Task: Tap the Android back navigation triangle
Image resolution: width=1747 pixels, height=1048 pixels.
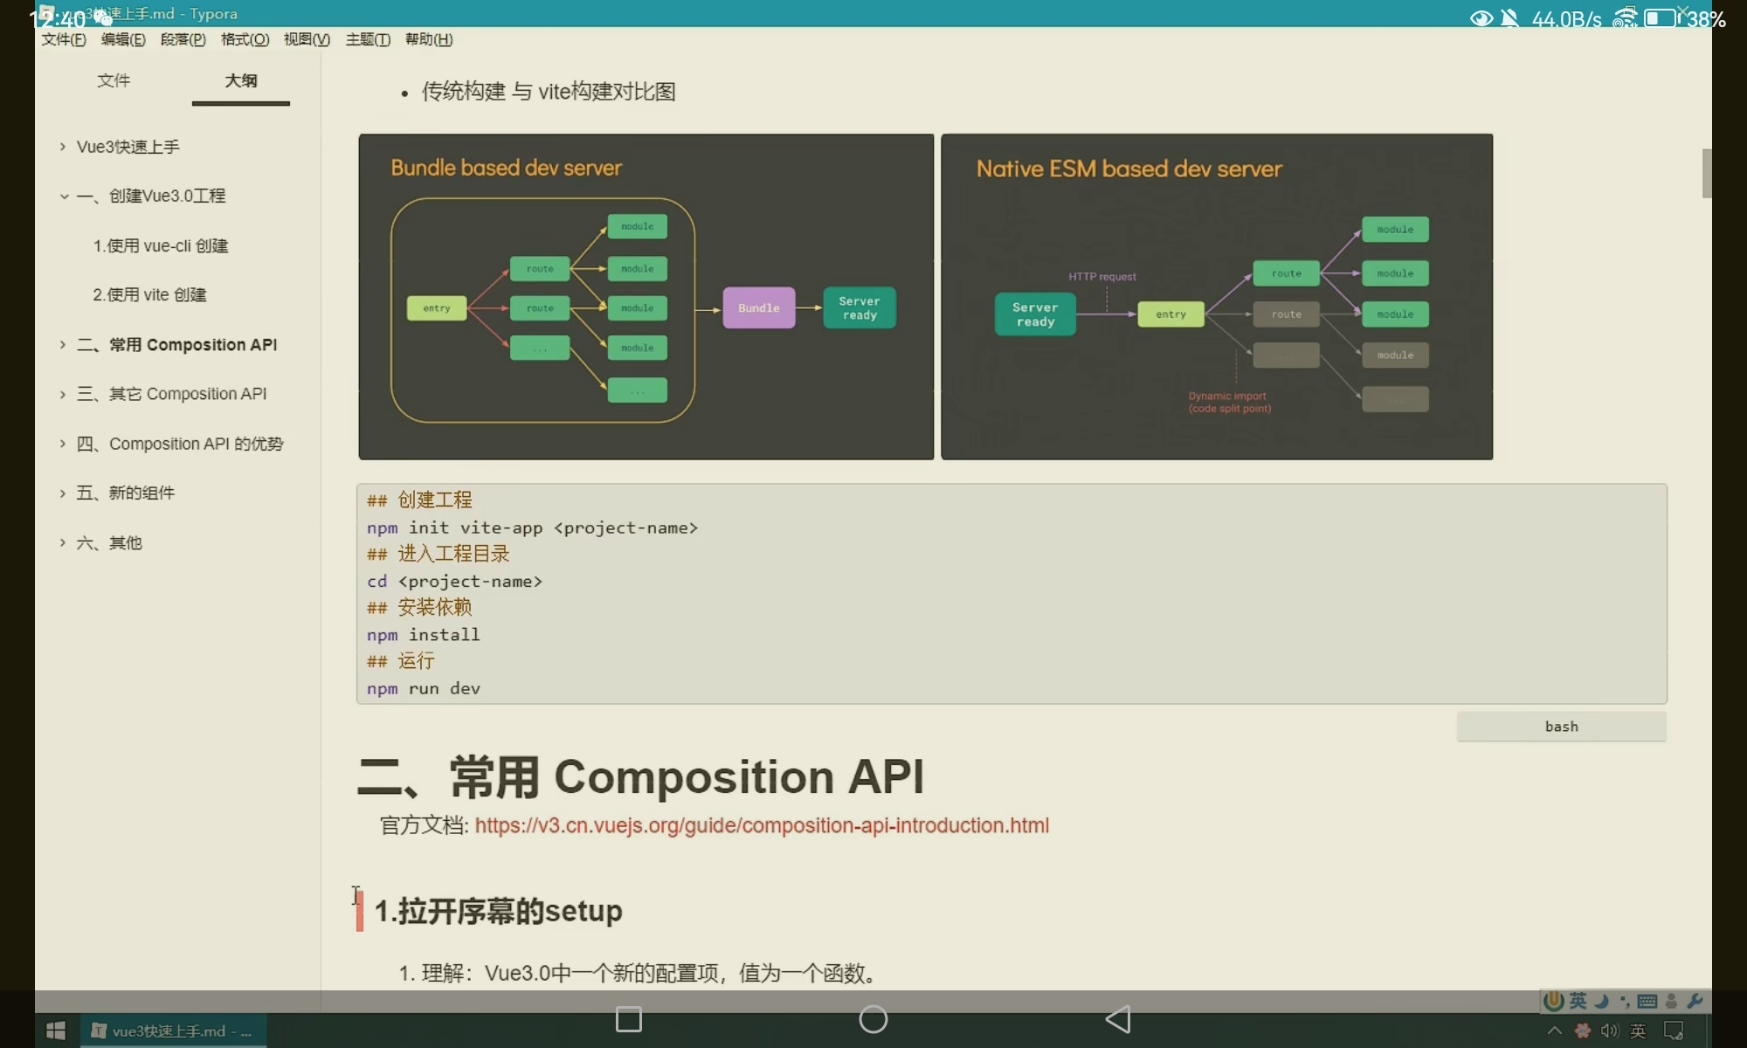Action: point(1118,1019)
